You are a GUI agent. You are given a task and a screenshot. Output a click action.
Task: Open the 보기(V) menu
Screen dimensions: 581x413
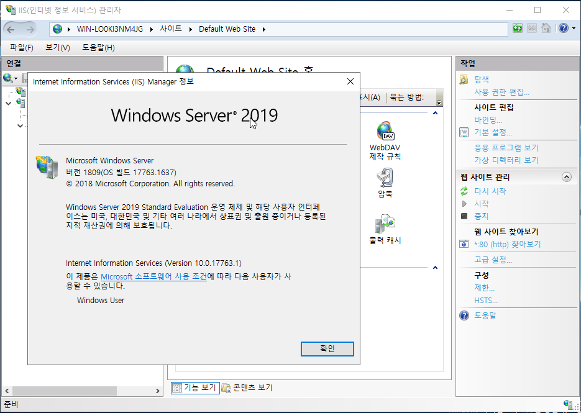click(x=57, y=47)
